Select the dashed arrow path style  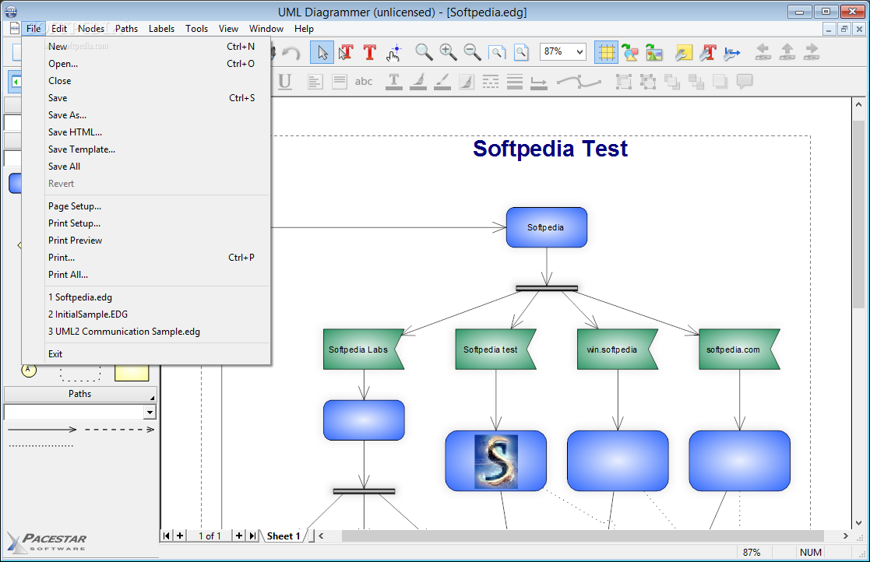(119, 430)
